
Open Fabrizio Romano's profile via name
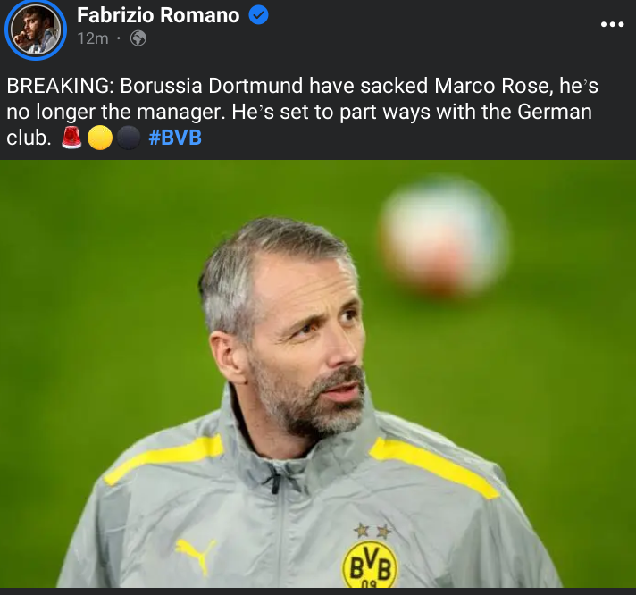point(158,15)
